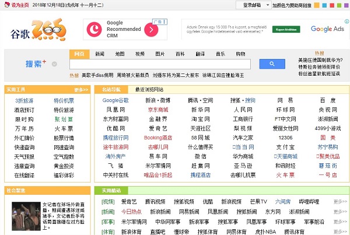Switch to the 新闻 search tab
The height and width of the screenshot is (235, 350).
(x=100, y=54)
